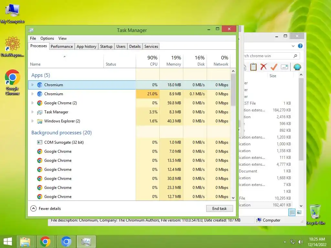Click Chrome icon of 30.8 MB process
The height and width of the screenshot is (248, 331).
(x=39, y=179)
